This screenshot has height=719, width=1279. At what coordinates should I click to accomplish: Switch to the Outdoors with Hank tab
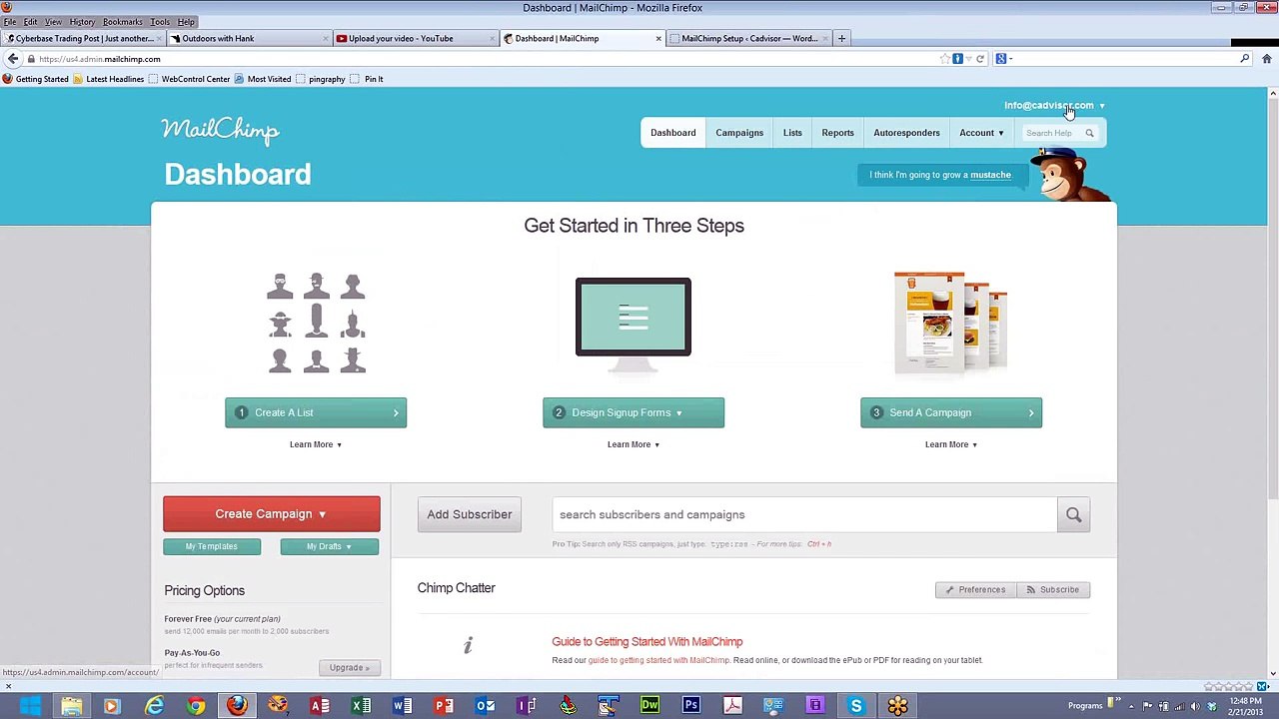250,38
